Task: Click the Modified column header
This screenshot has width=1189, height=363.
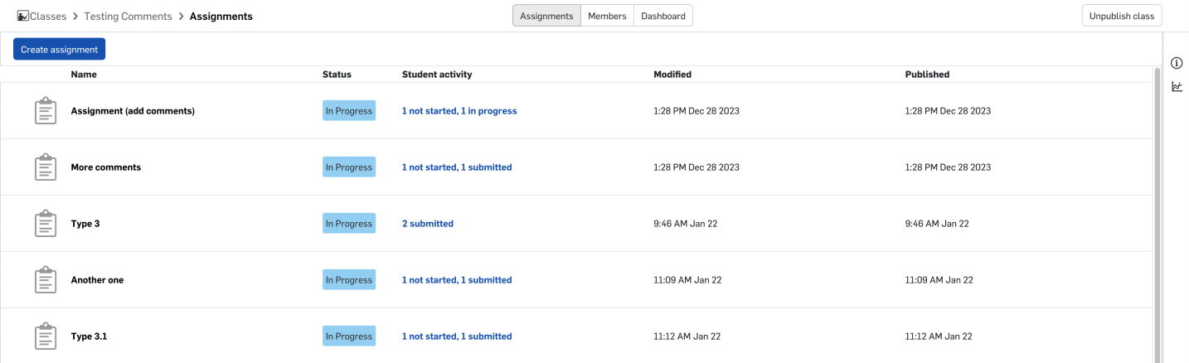Action: tap(672, 75)
